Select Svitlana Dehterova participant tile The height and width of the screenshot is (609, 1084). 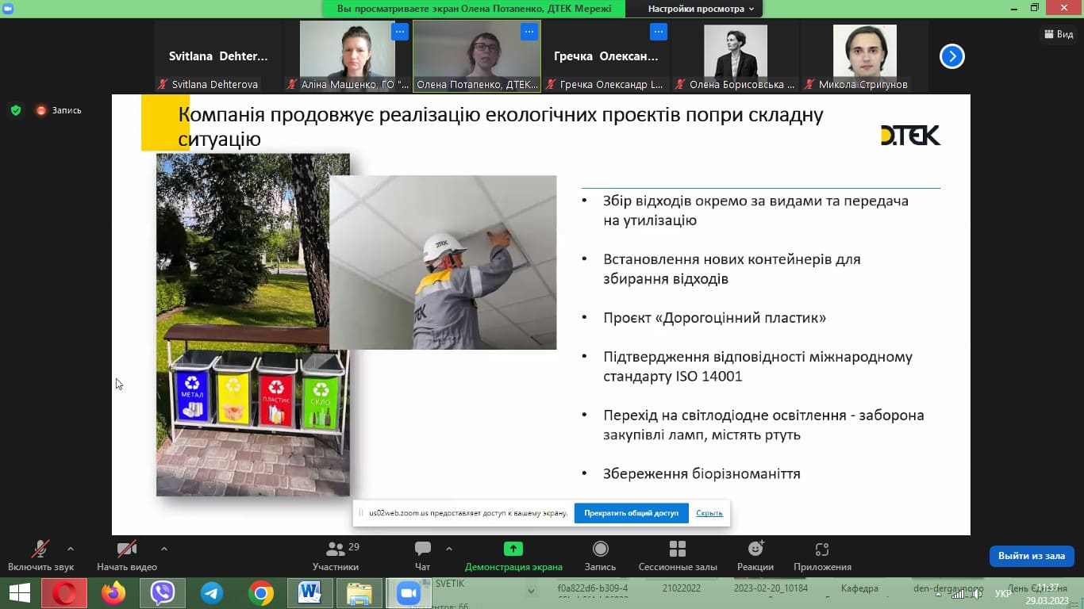(218, 56)
